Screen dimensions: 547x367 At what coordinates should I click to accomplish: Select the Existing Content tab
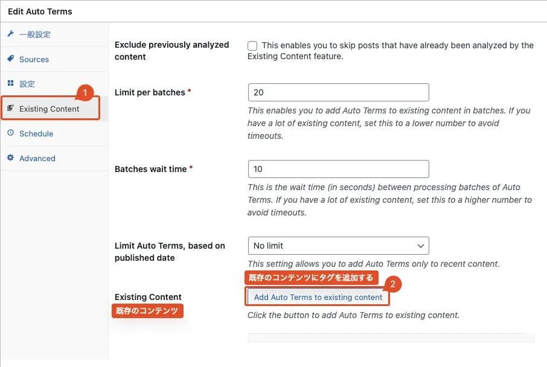click(50, 109)
